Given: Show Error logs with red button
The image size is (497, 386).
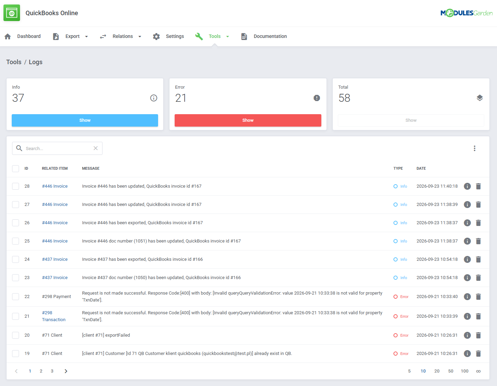Looking at the screenshot, I should pos(248,120).
